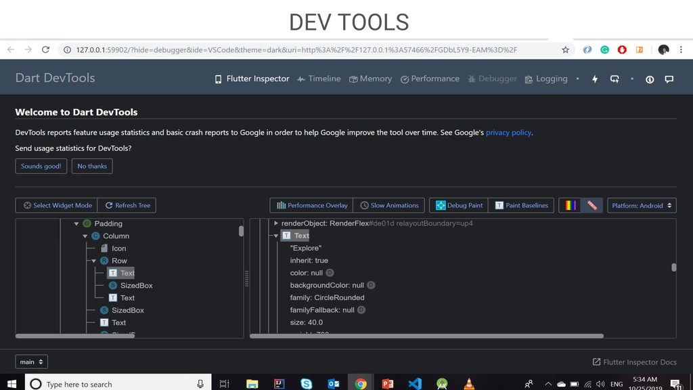Click the hot reload lightning bolt icon

(x=595, y=79)
